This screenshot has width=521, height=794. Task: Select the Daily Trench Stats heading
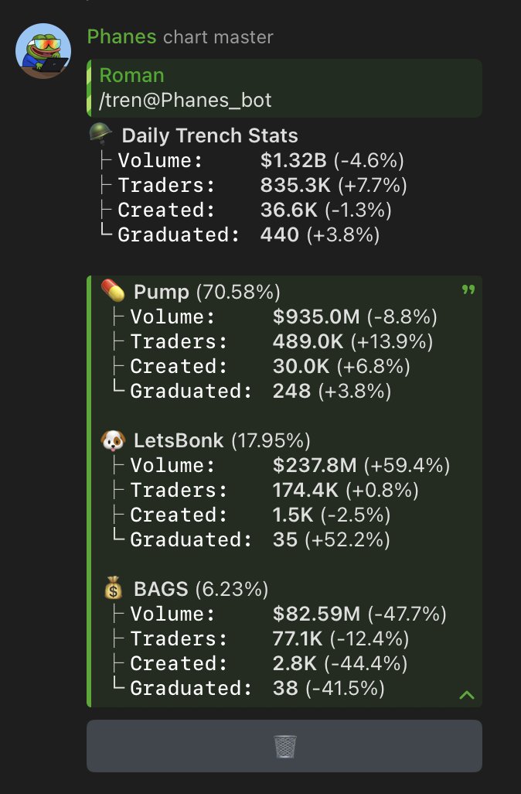(x=210, y=135)
